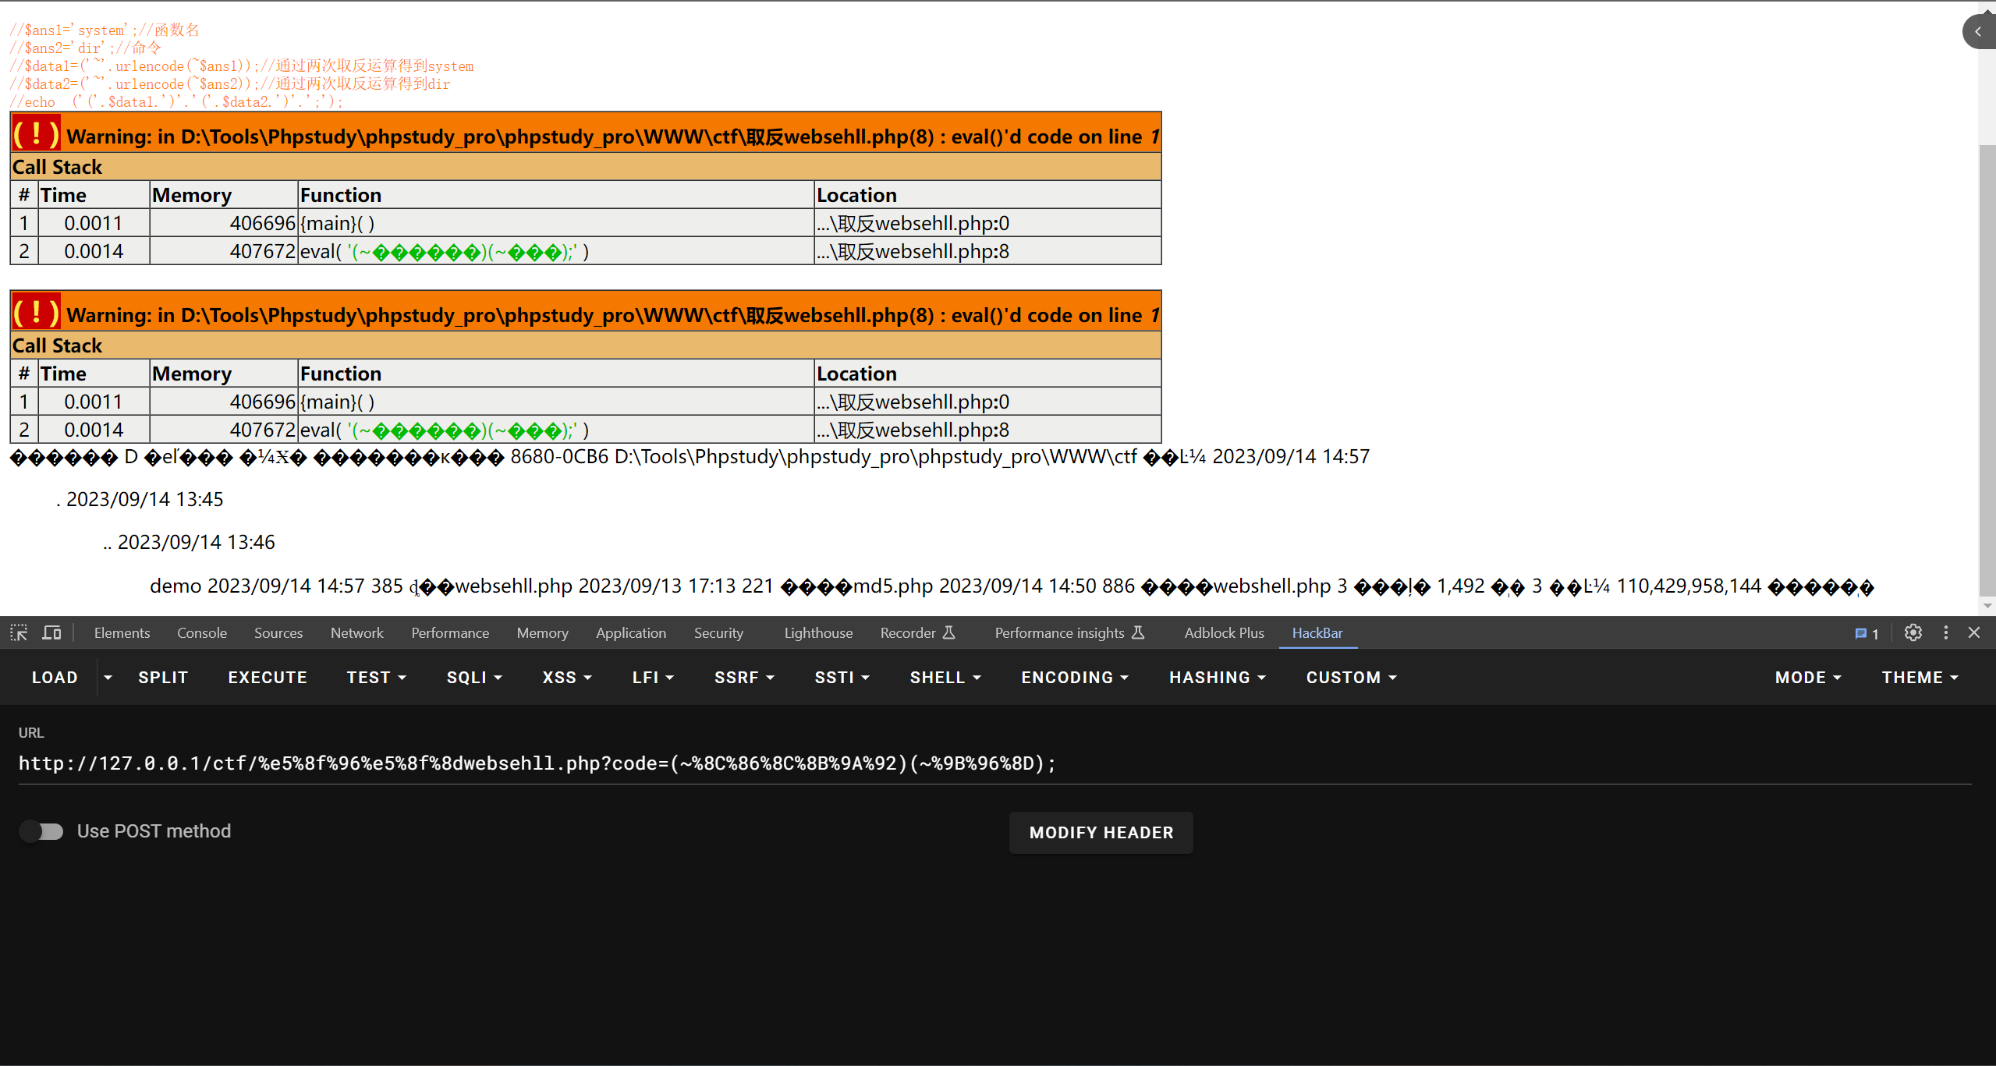The width and height of the screenshot is (1996, 1066).
Task: Expand the HASHING dropdown
Action: click(1217, 678)
